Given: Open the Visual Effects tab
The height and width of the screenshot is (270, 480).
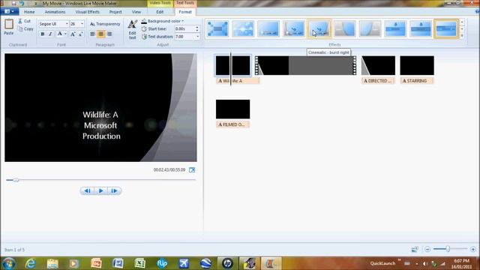Looking at the screenshot, I should [x=88, y=12].
